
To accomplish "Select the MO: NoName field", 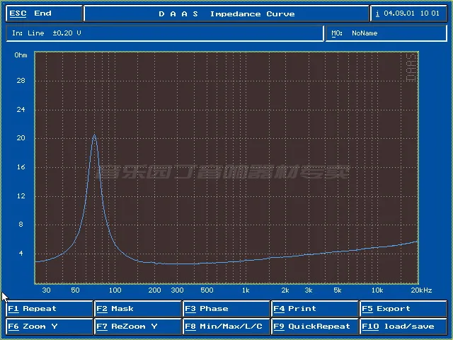I will pos(386,33).
